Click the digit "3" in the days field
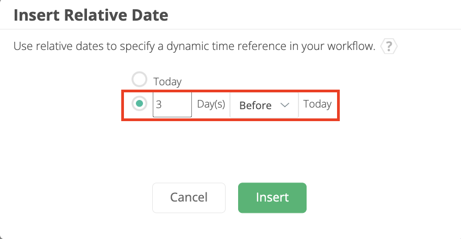 point(159,105)
